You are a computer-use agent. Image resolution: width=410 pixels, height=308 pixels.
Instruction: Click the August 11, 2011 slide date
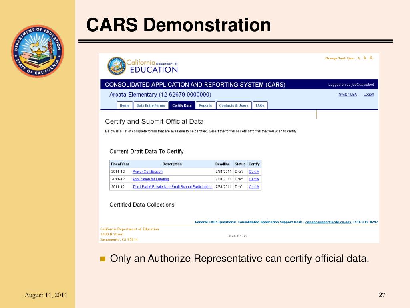(x=46, y=295)
